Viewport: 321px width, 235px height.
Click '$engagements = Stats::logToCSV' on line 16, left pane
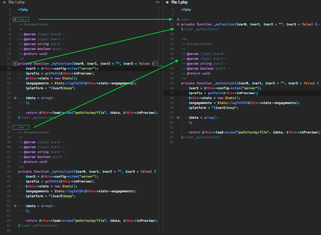81,83
